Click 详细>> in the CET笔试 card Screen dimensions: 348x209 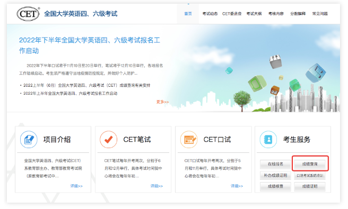156,186
